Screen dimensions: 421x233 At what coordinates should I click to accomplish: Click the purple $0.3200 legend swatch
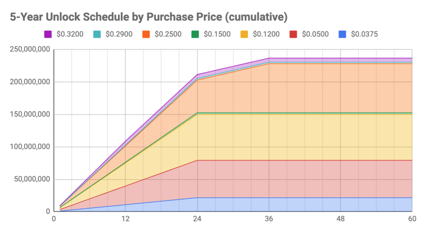click(x=48, y=34)
